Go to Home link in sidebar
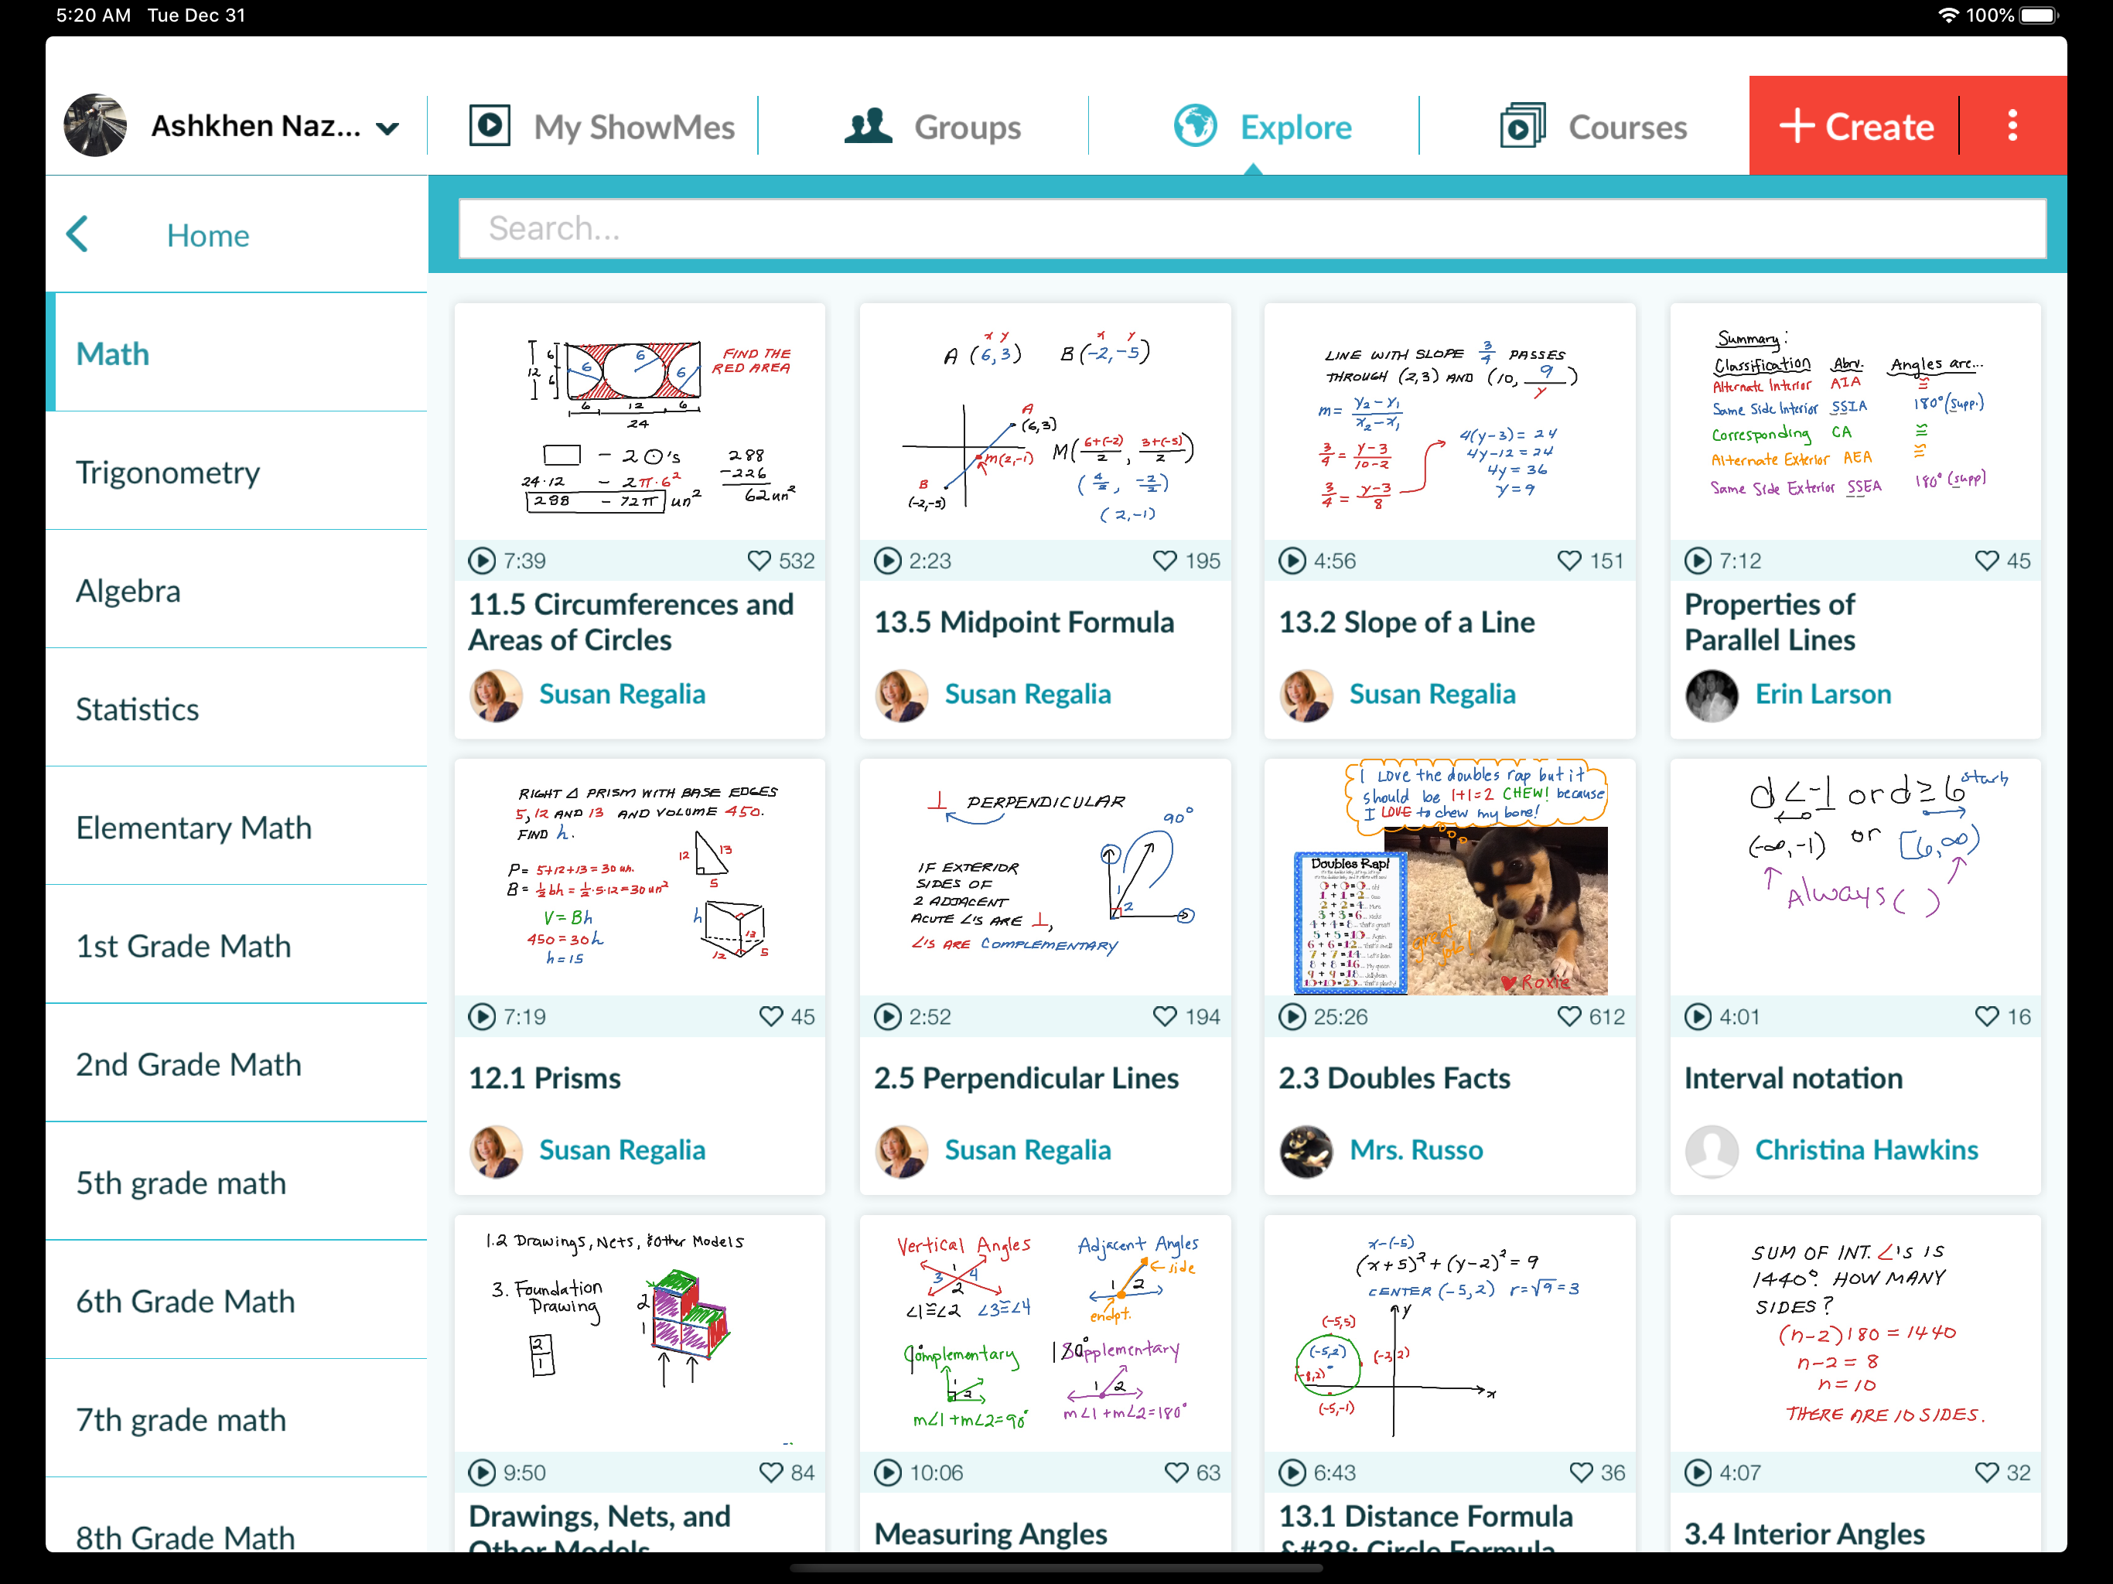The image size is (2113, 1584). 208,235
